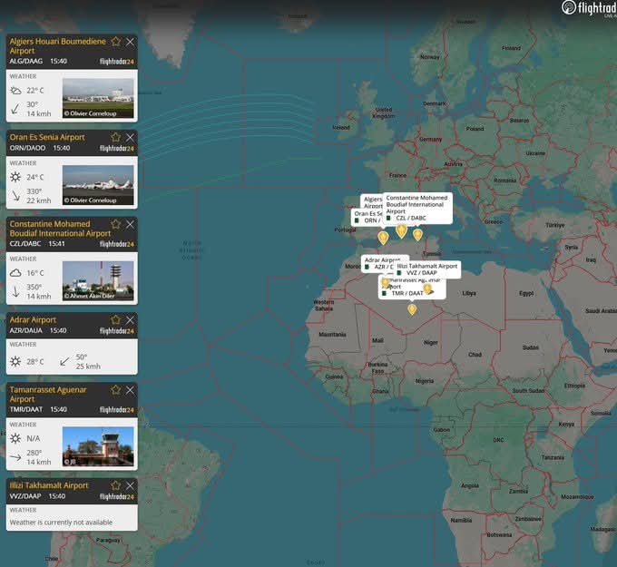Select the Tamanrasset airport pin in southern Algeria
The width and height of the screenshot is (617, 567).
412,309
